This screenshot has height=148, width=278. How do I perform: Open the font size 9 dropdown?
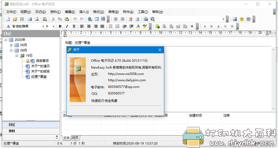[54, 26]
